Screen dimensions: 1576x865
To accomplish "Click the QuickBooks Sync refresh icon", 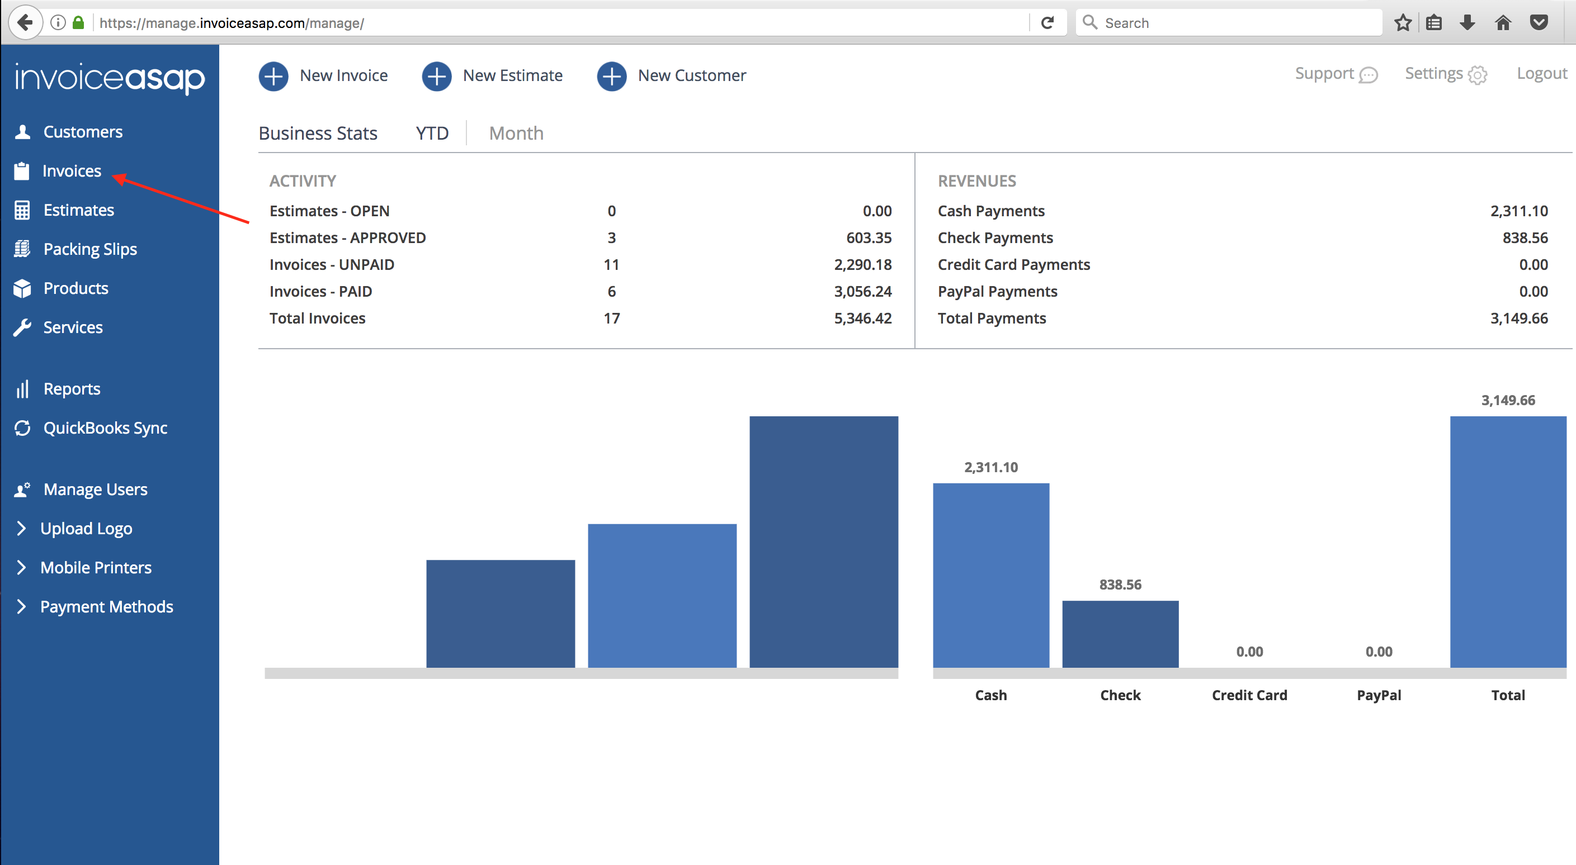I will (22, 428).
